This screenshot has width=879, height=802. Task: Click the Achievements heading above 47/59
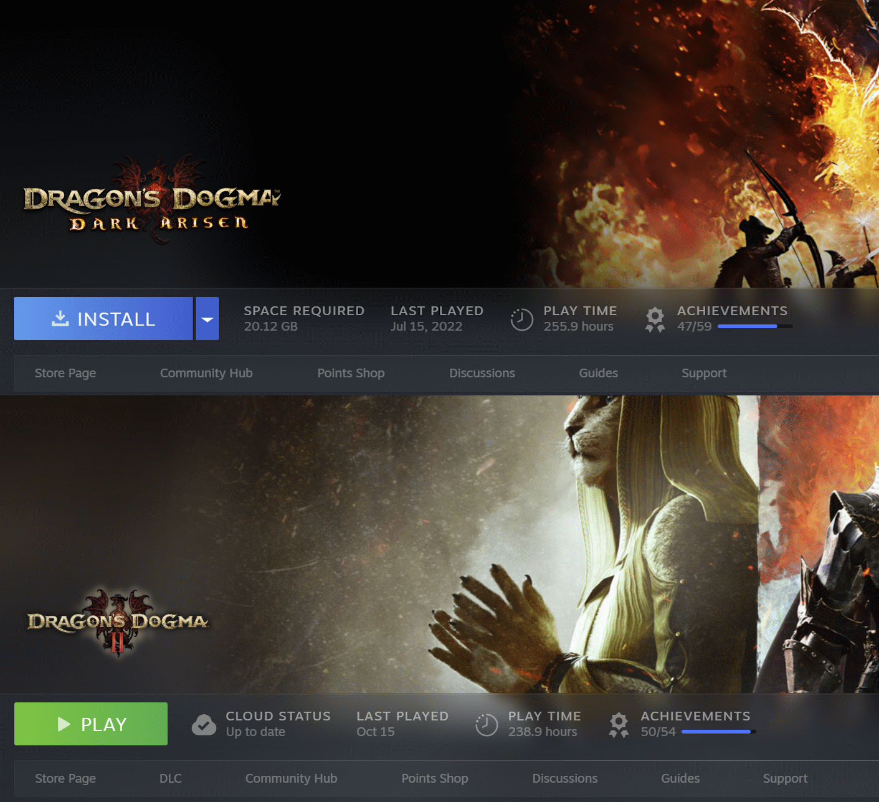pos(733,311)
